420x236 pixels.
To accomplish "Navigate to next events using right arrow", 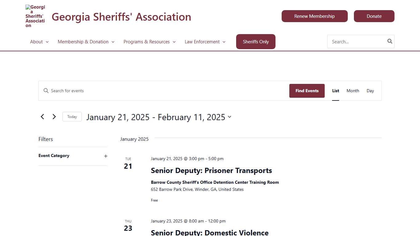I will (54, 116).
